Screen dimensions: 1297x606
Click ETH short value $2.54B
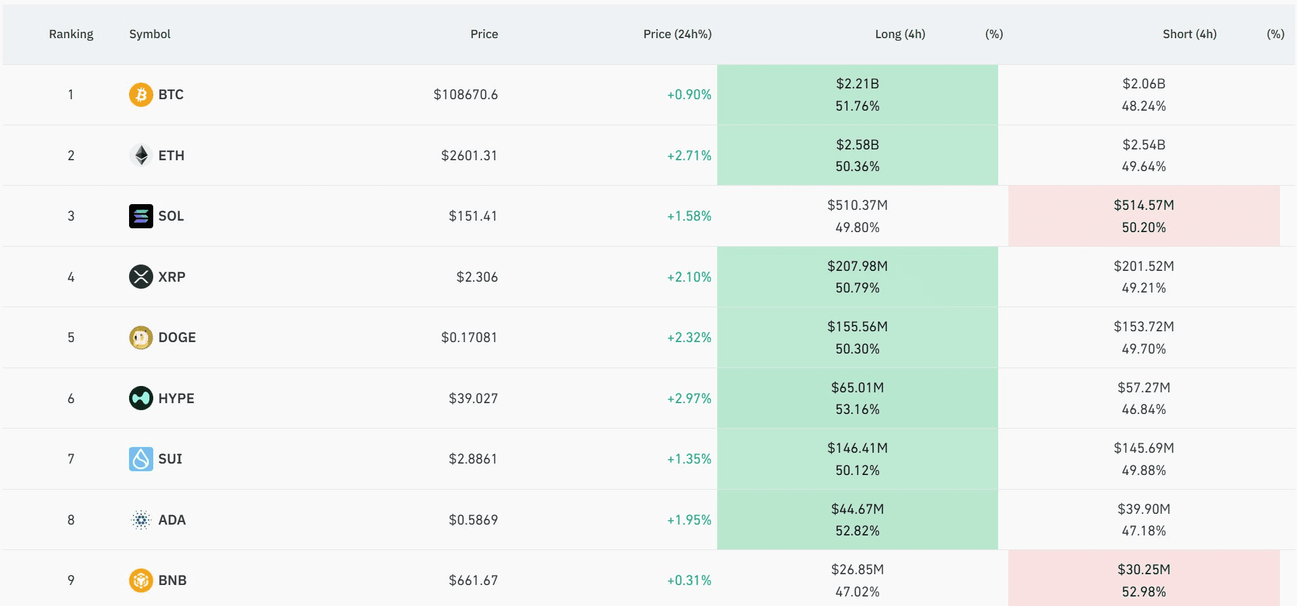point(1144,145)
